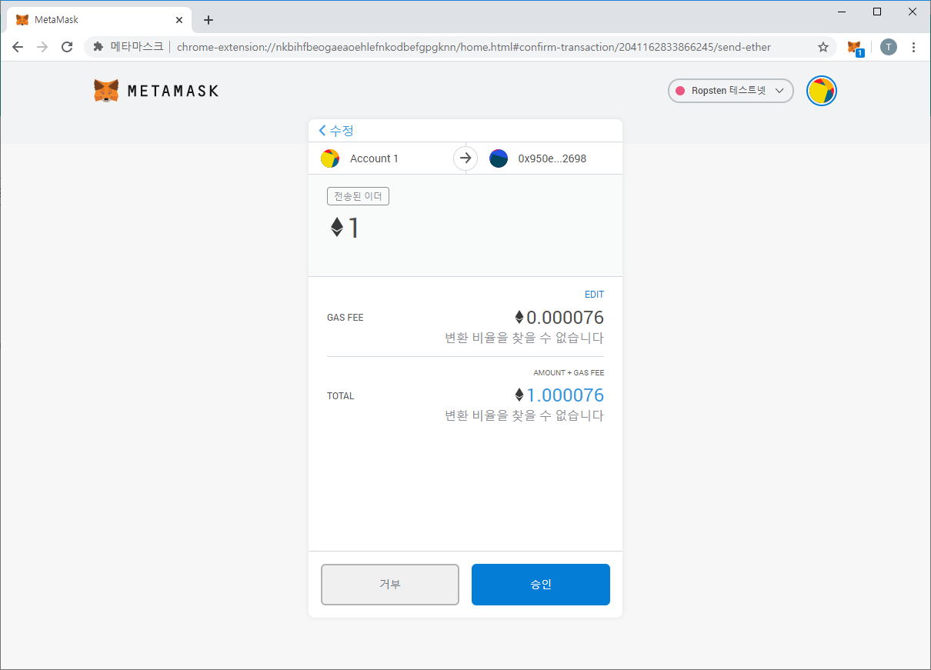Click the total conversion rate message
The height and width of the screenshot is (670, 931).
pos(525,416)
